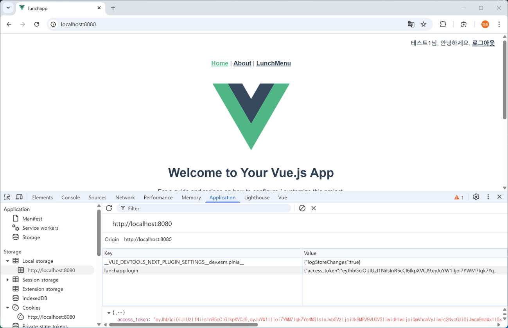Click the Storage database icon in Application section
508x328 pixels.
[16, 237]
